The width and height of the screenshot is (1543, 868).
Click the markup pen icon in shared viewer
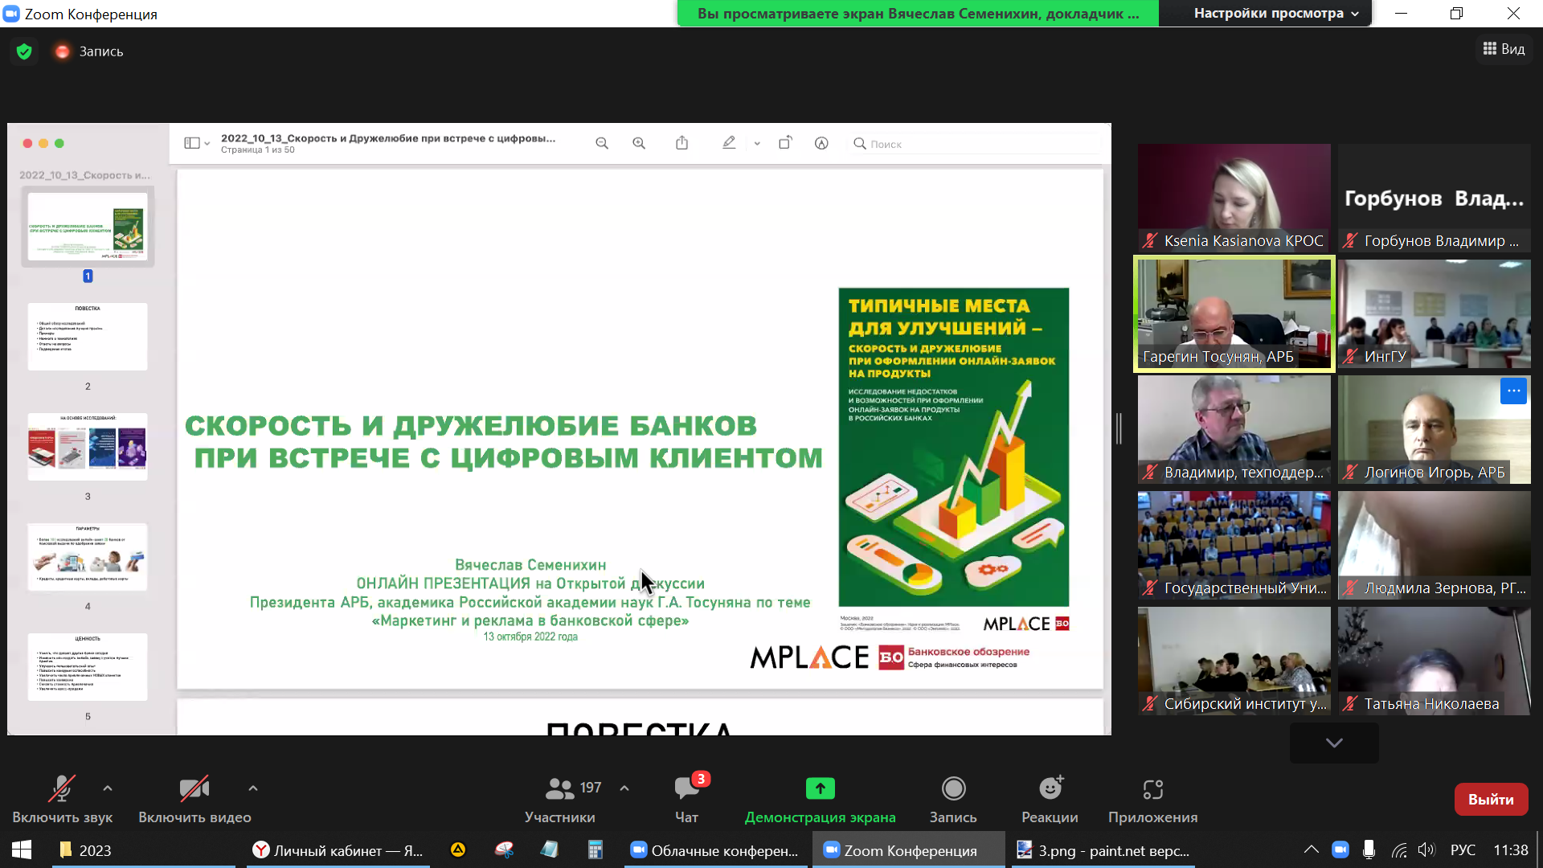729,143
